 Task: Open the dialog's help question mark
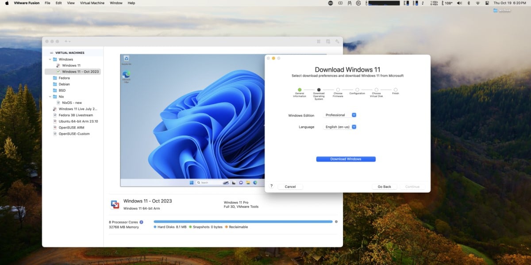coord(271,186)
